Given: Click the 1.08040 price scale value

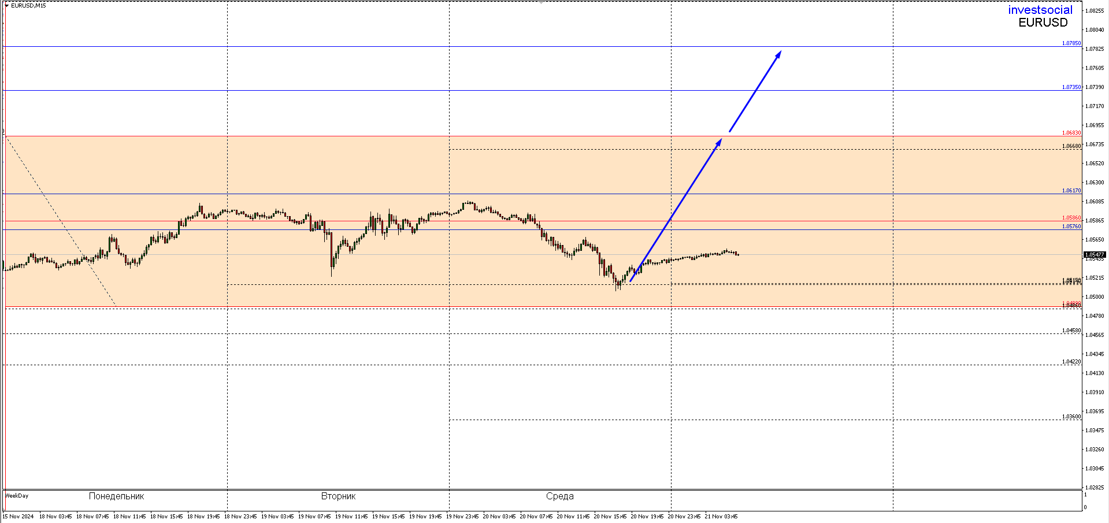Looking at the screenshot, I should 1095,29.
